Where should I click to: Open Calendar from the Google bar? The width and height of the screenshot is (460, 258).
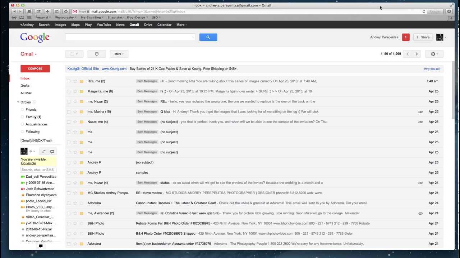point(164,25)
